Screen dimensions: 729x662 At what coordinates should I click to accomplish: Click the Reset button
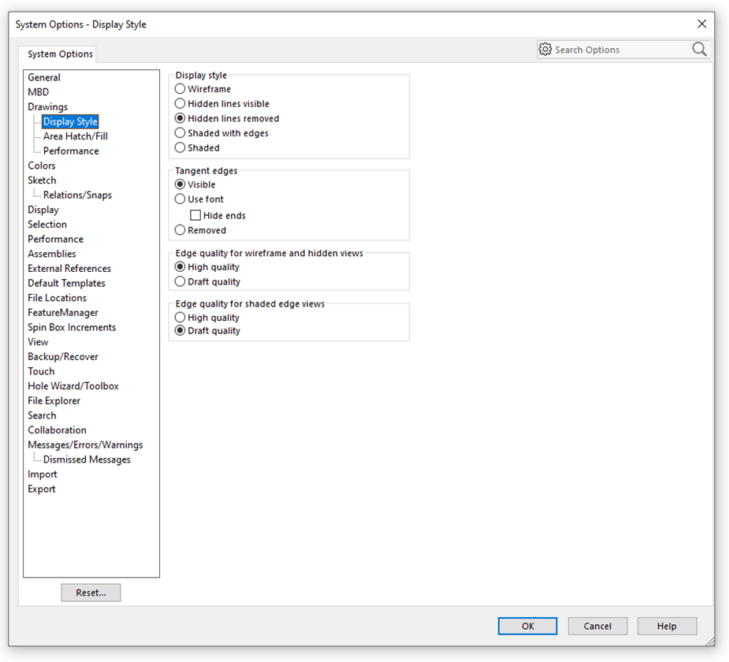click(91, 592)
